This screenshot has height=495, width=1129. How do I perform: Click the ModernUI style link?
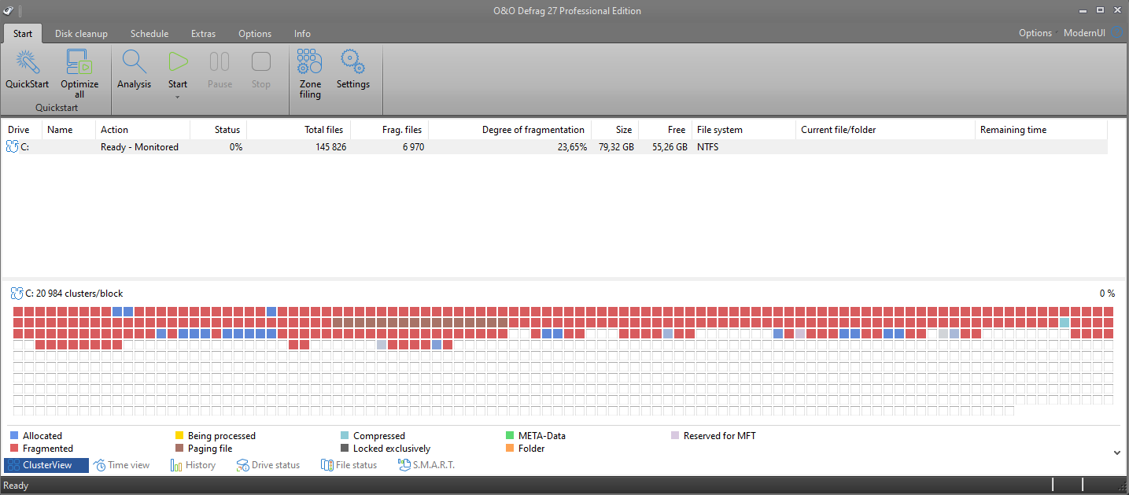click(x=1084, y=33)
